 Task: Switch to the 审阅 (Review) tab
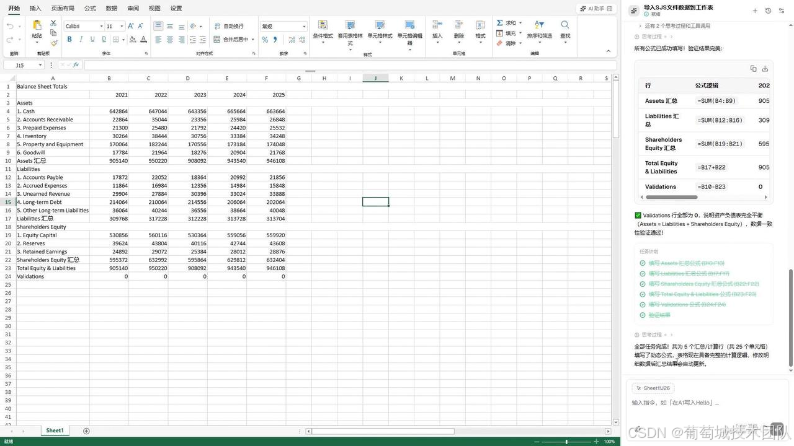coord(133,8)
